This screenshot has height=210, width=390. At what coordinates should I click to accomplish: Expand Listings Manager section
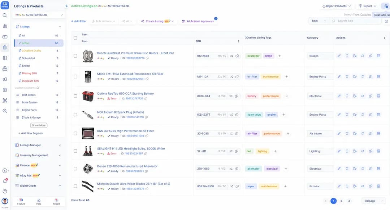(39, 145)
